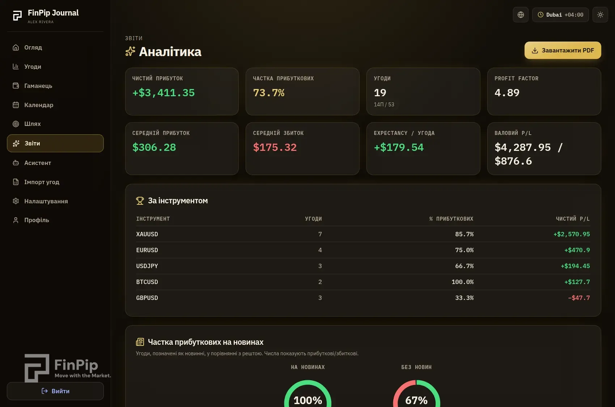Click the % ПРИБУТКОВИХ column header
The height and width of the screenshot is (407, 615).
[x=451, y=219]
